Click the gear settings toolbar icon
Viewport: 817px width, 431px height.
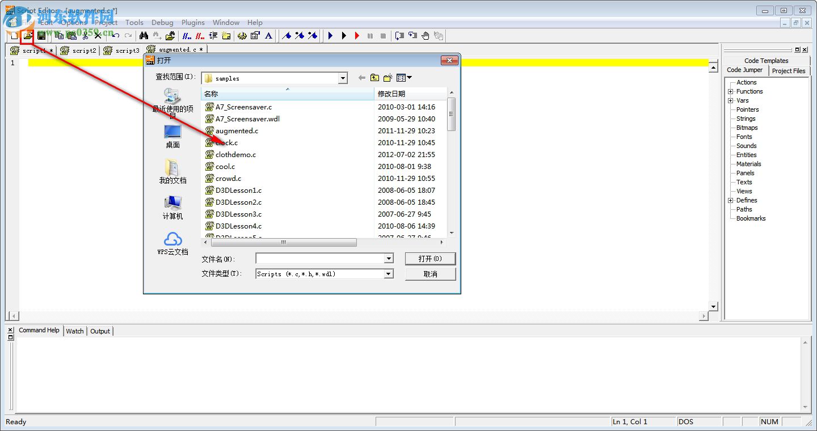242,36
